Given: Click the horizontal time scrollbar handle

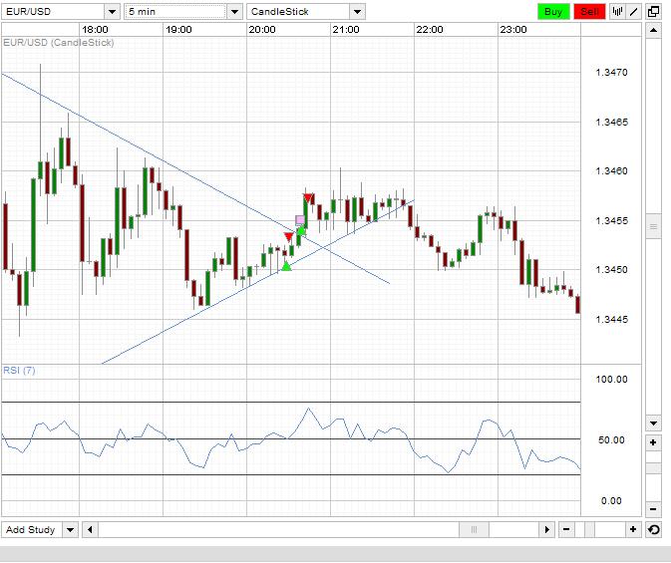Looking at the screenshot, I should pyautogui.click(x=474, y=530).
